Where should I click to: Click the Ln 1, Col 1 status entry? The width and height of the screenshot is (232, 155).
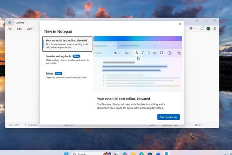14,125
